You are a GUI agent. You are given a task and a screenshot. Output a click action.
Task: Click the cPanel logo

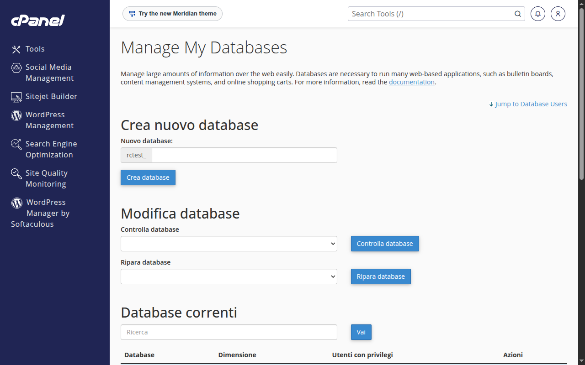[x=37, y=20]
